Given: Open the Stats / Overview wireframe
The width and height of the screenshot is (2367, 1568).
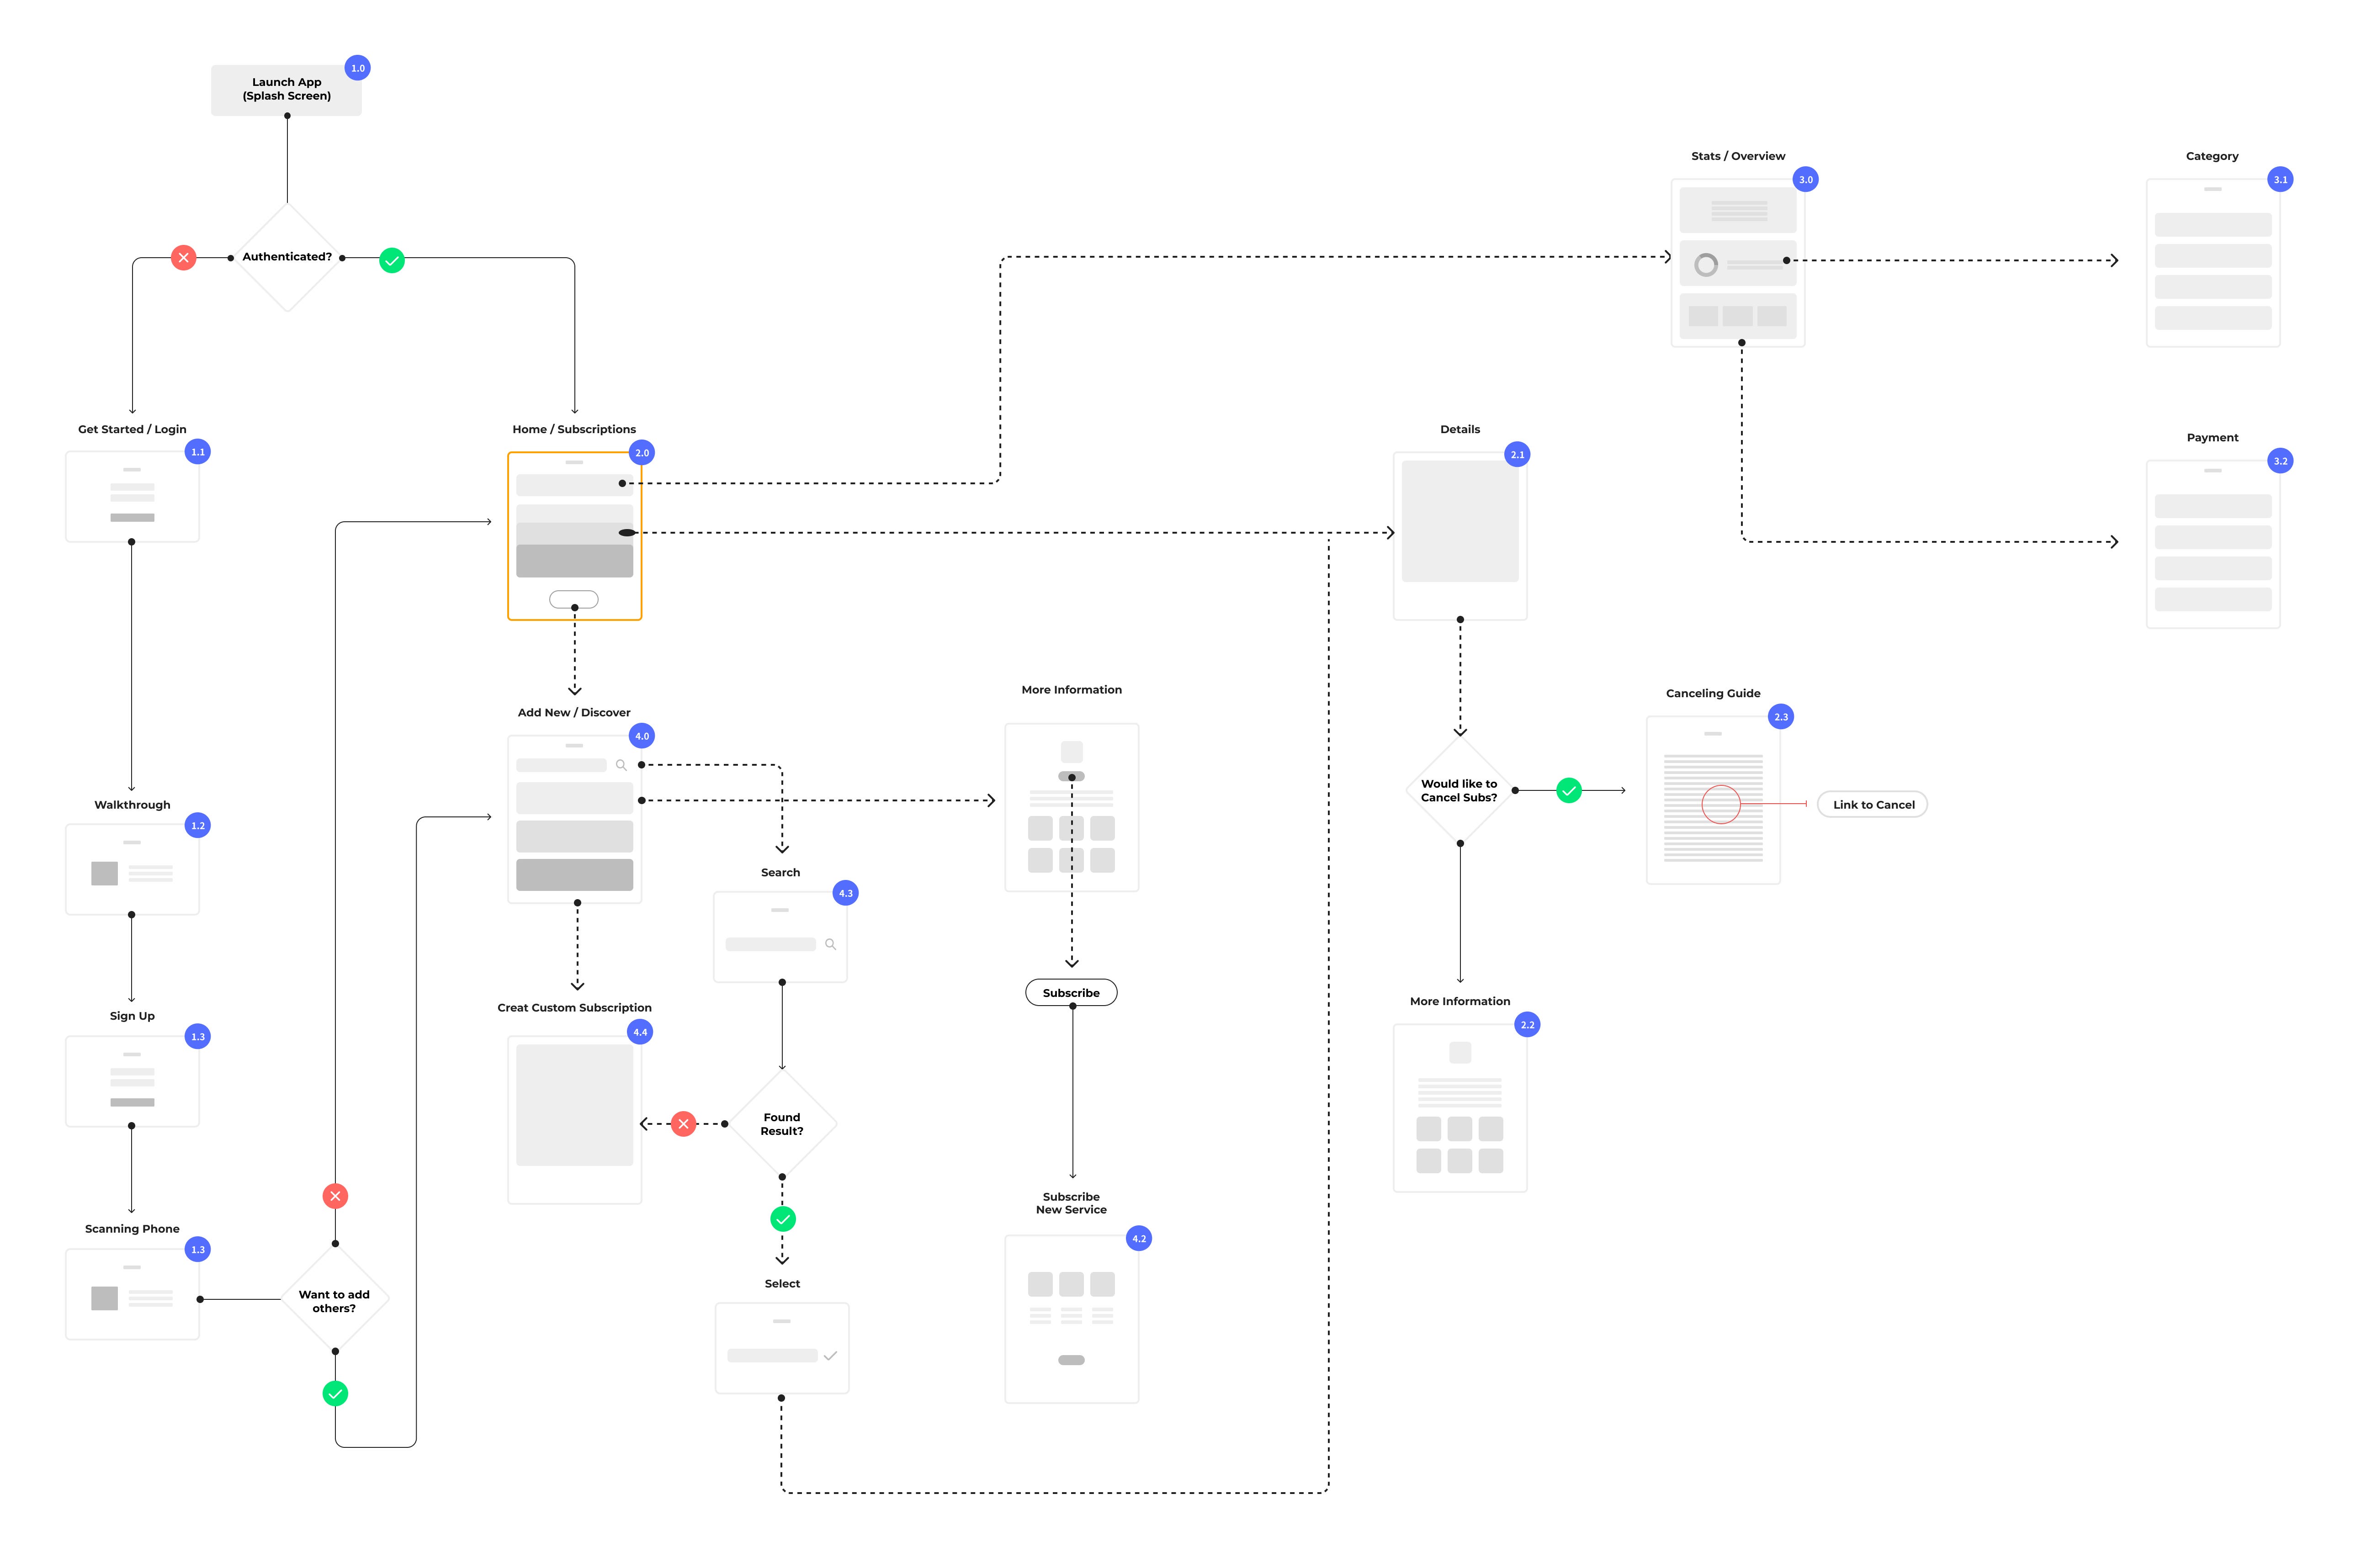Looking at the screenshot, I should [x=1738, y=263].
